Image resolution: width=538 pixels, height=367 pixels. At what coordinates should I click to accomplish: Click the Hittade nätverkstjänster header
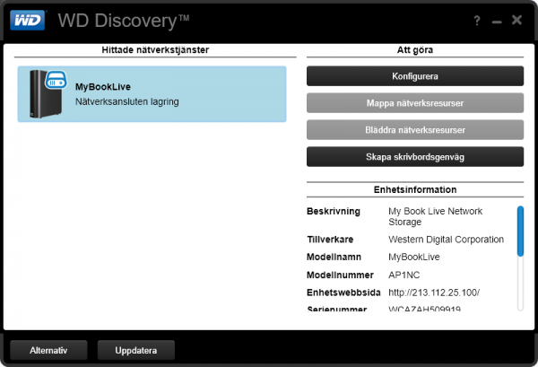point(152,49)
